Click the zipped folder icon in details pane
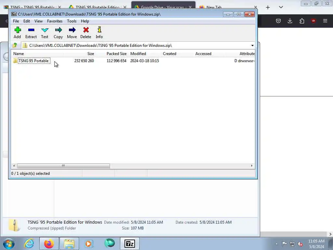This screenshot has height=250, width=333. [x=14, y=225]
